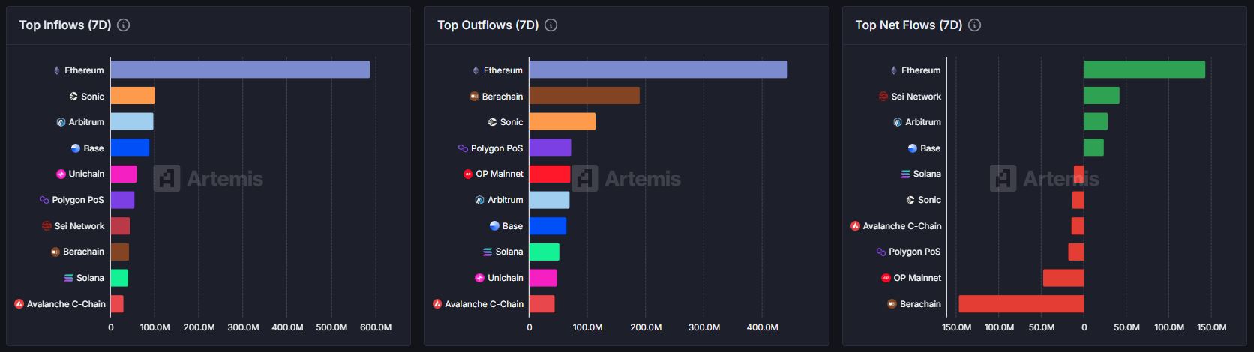Click the red OP Mainnet bar in Top Outflows

click(550, 174)
